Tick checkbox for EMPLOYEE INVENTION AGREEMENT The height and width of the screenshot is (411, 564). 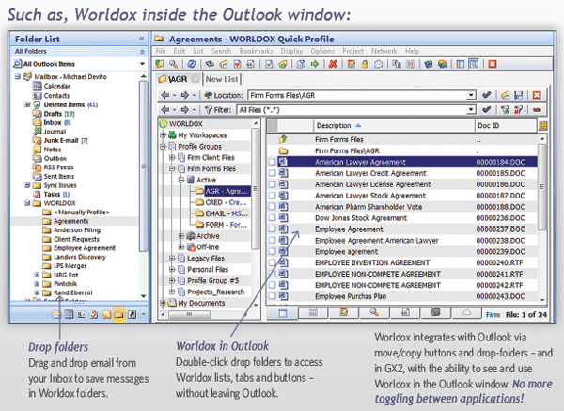(273, 262)
